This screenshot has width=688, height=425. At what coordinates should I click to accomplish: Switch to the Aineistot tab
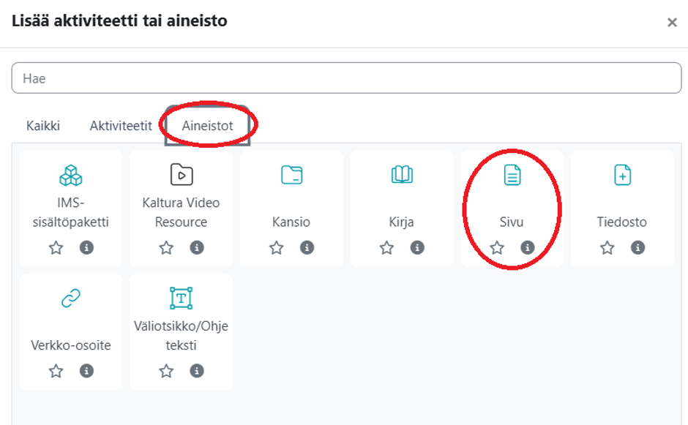(x=208, y=126)
